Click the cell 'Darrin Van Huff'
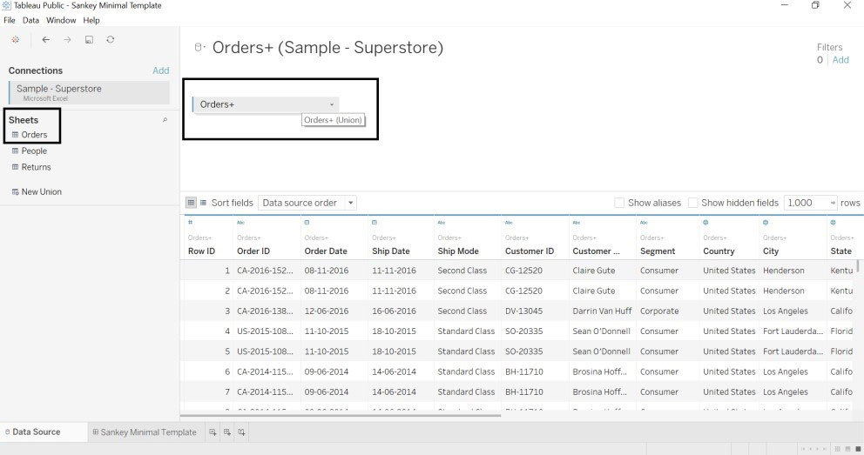 coord(602,311)
